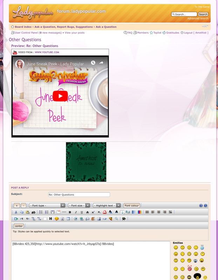Click the center BBCode button
218x280 pixels.
tap(19, 226)
